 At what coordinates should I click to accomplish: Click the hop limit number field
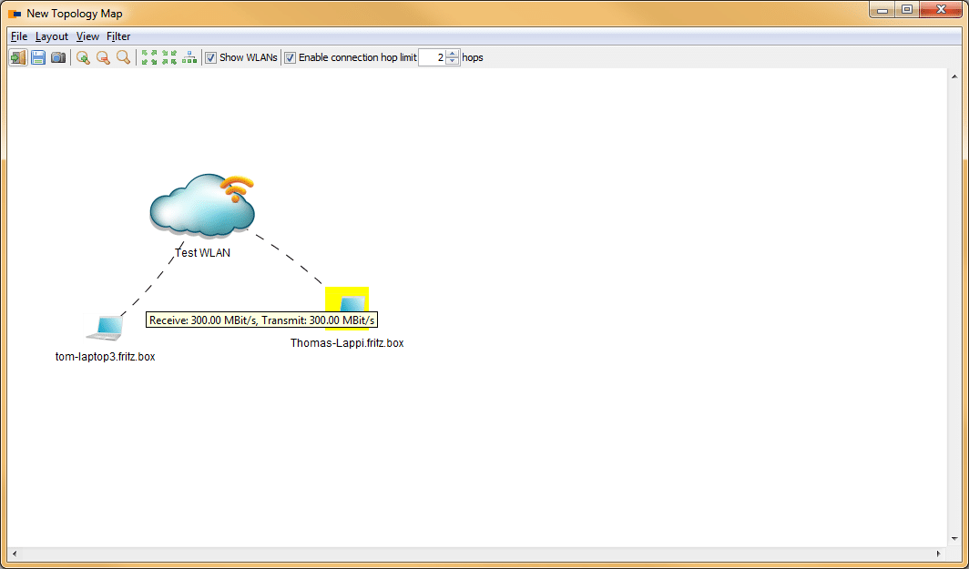(x=432, y=57)
